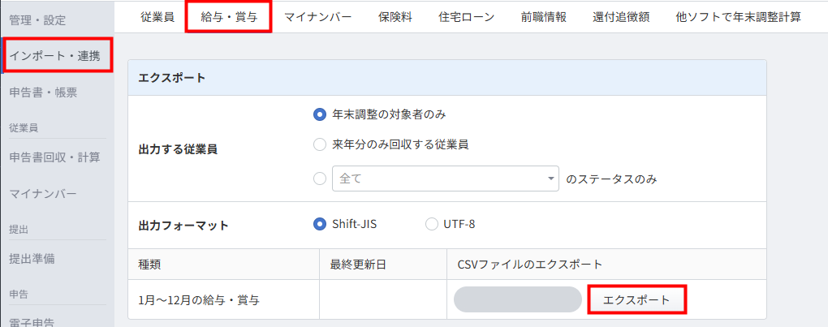
Task: Open the 保険料 tab
Action: pyautogui.click(x=395, y=16)
